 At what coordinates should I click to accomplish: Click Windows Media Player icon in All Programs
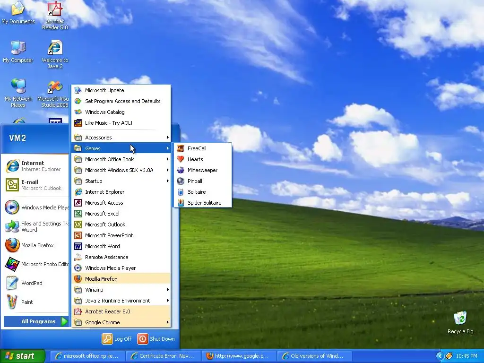click(x=78, y=268)
